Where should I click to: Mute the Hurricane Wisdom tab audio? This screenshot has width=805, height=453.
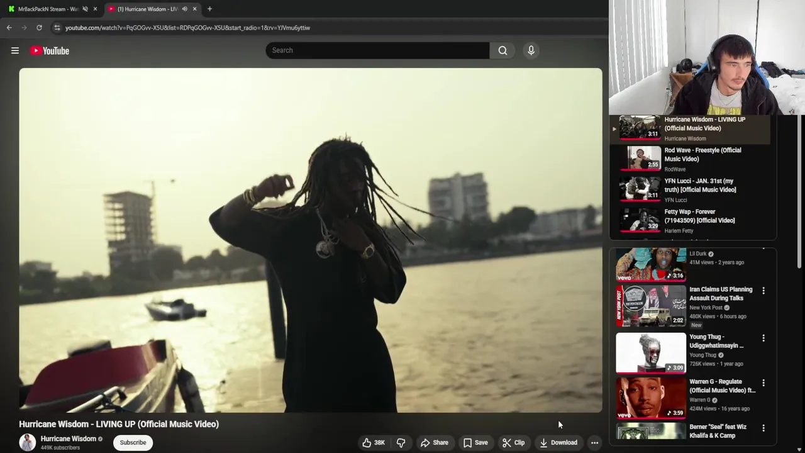coord(184,9)
